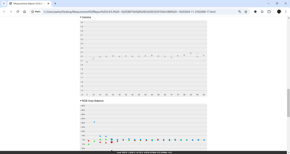Select the green point near -5%
The height and width of the screenshot is (154, 290).
tap(88, 144)
